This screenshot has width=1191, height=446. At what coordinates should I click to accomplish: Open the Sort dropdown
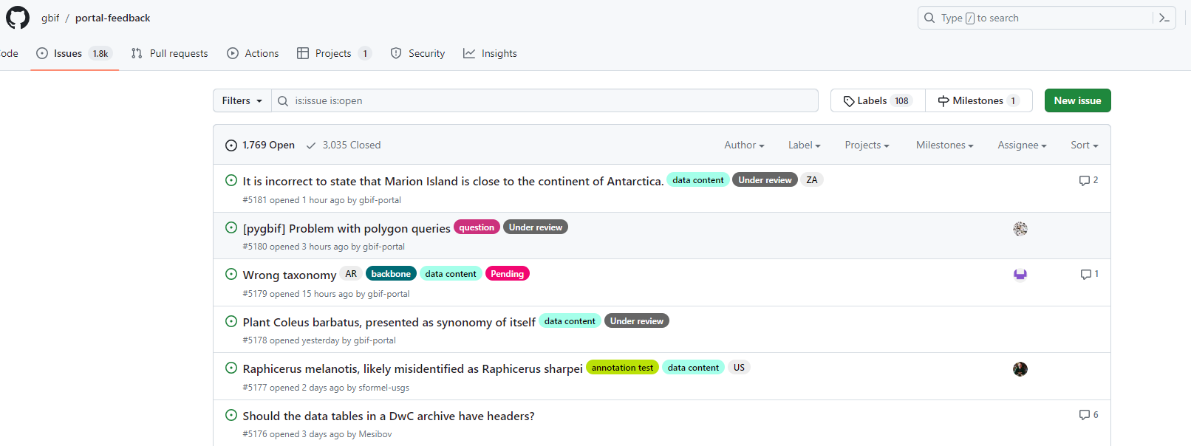pos(1084,145)
